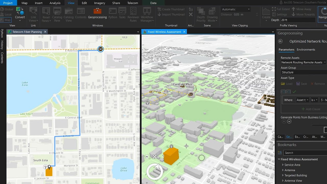Select the Map view mode
This screenshot has height=184, width=327.
click(6, 20)
